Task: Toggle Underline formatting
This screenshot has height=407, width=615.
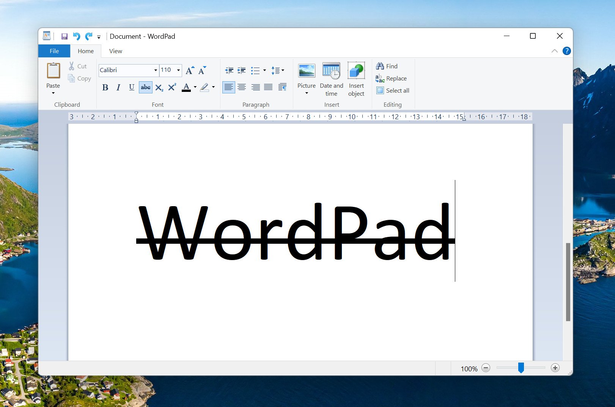Action: (131, 87)
